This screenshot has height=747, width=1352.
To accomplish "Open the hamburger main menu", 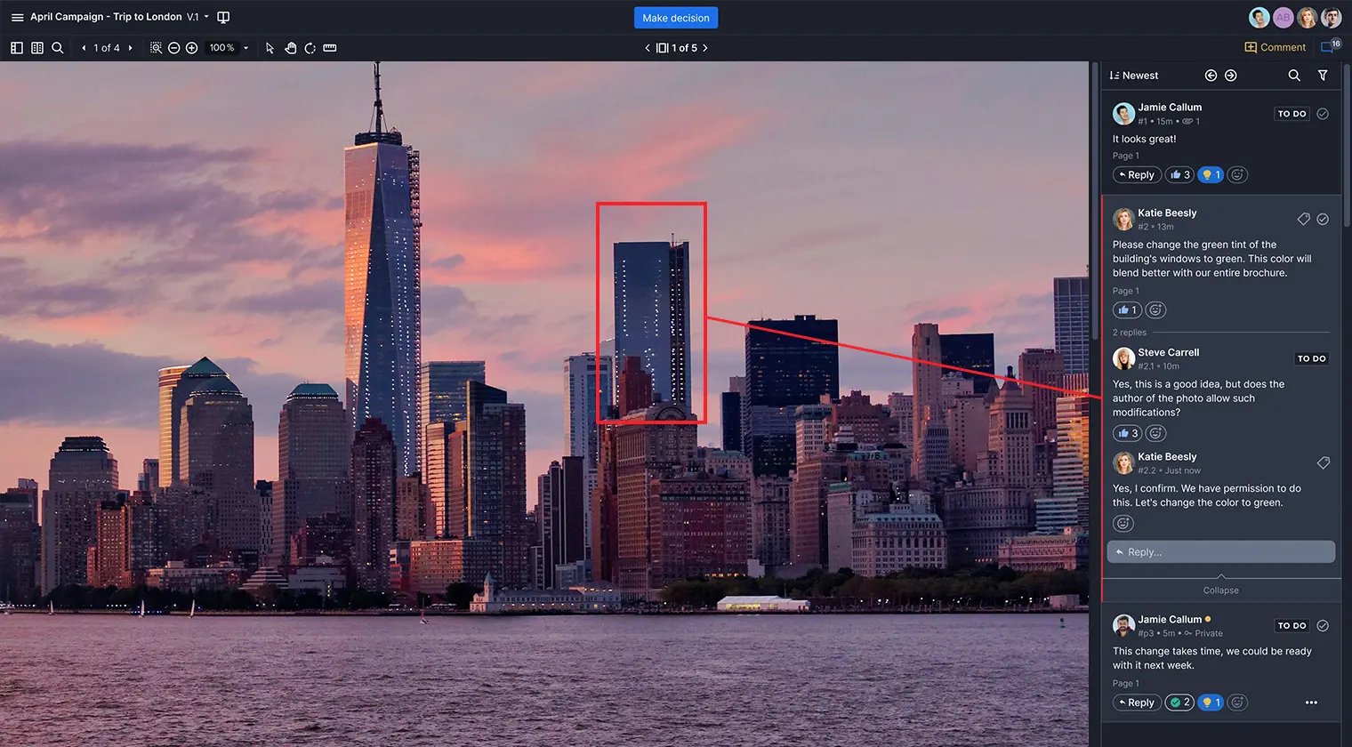I will (17, 17).
